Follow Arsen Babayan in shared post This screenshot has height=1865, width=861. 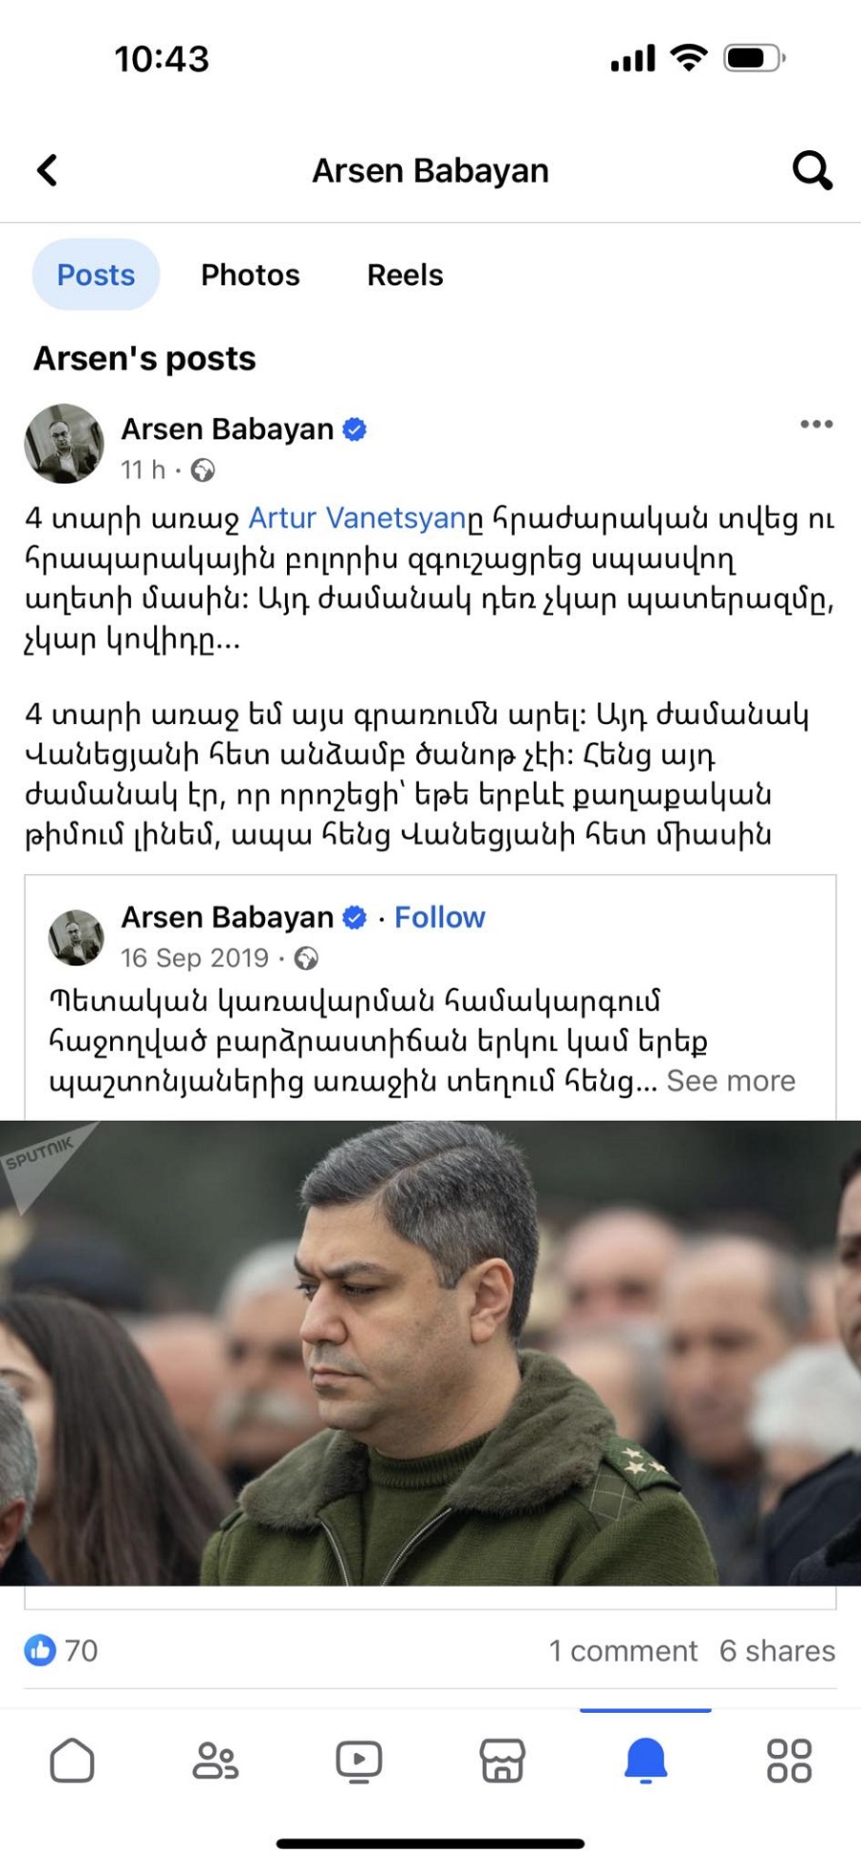coord(439,917)
